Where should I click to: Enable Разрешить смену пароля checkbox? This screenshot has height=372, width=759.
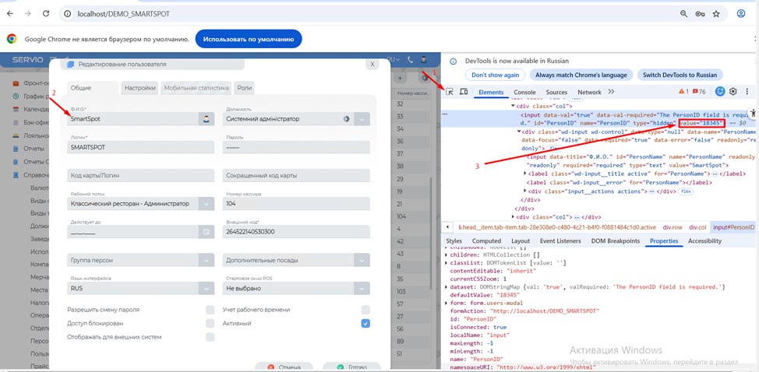click(x=210, y=310)
